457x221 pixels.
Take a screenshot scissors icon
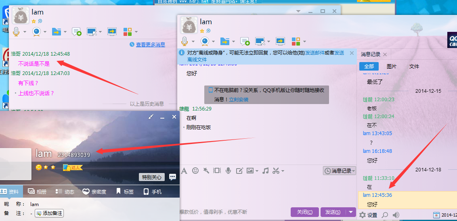tap(276, 171)
